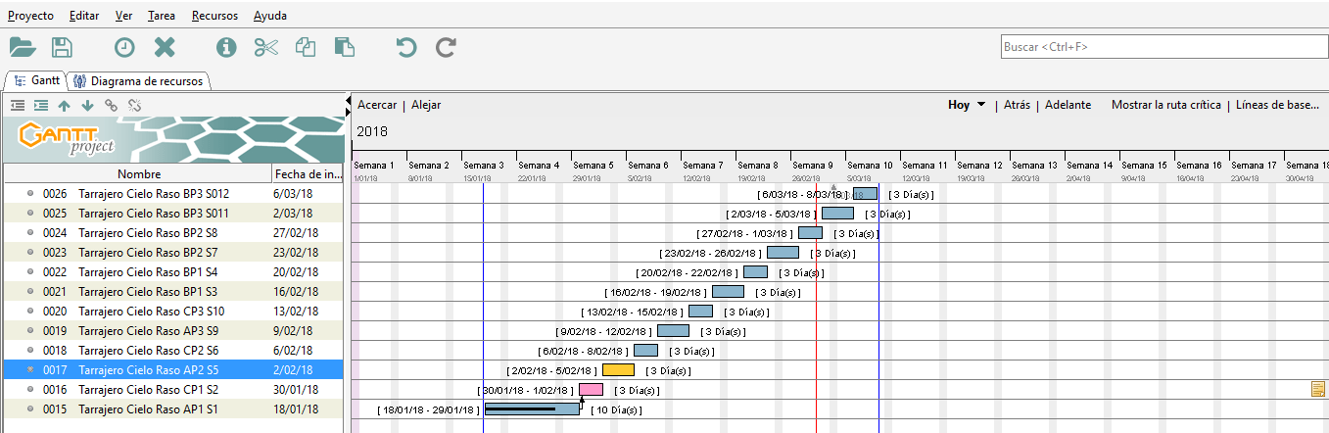Open the Tarea menu
Screen dimensions: 1329x433
click(162, 16)
